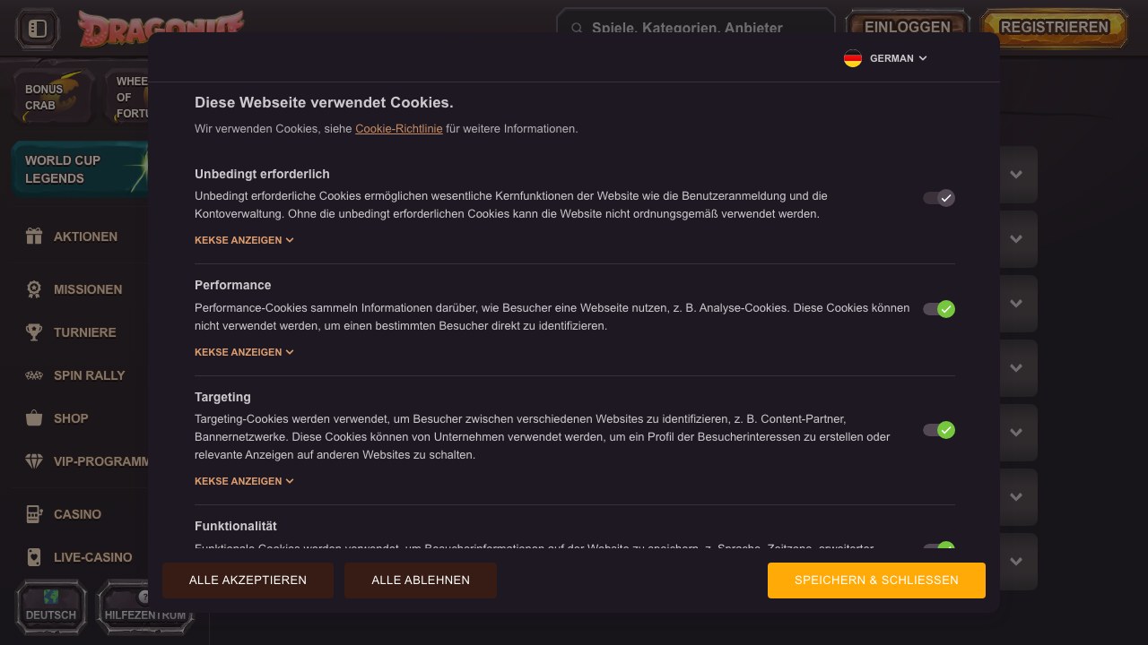This screenshot has width=1148, height=645.
Task: Open the Wheel of Fortune tile
Action: coord(127,97)
